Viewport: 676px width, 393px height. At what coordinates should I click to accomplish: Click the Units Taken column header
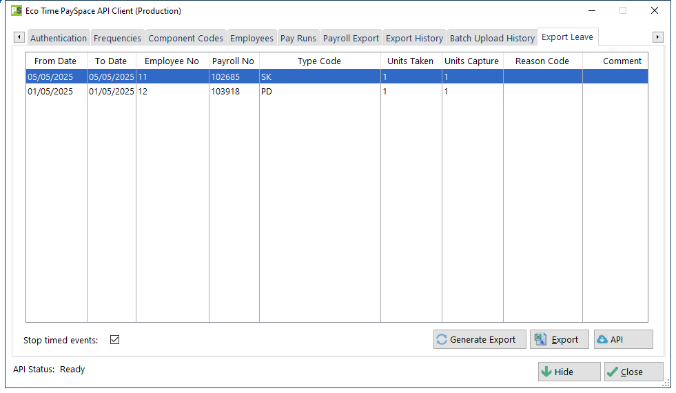pyautogui.click(x=410, y=61)
